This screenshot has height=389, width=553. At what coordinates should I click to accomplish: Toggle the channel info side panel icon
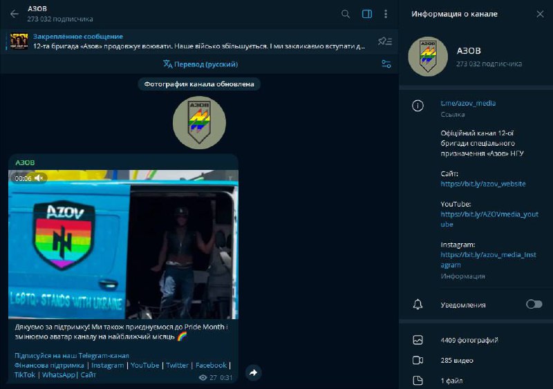pyautogui.click(x=367, y=14)
